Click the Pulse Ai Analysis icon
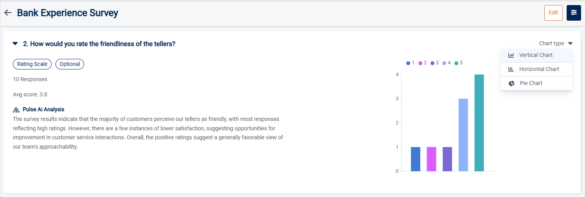This screenshot has height=197, width=585. (16, 110)
